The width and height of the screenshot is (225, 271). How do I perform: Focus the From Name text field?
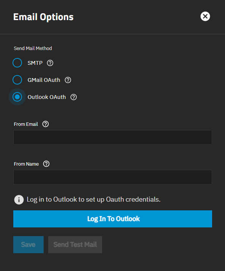click(113, 177)
